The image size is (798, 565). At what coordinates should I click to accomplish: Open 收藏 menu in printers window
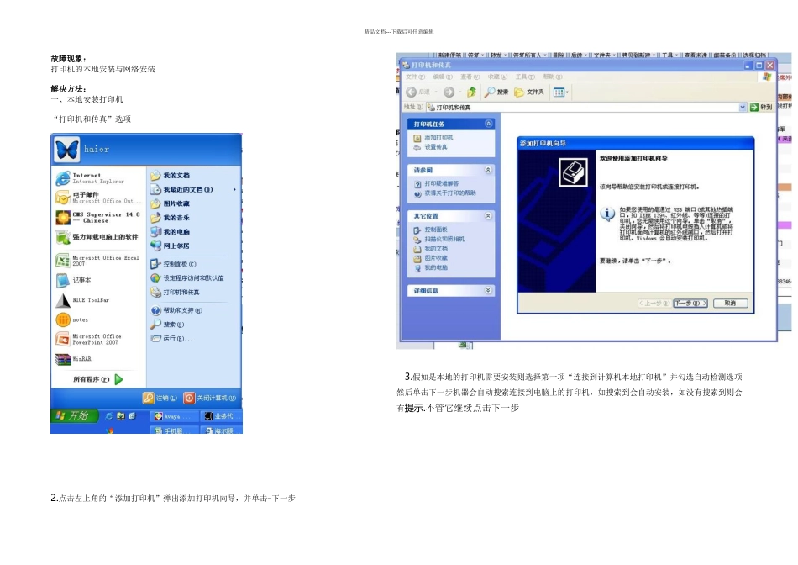click(497, 77)
